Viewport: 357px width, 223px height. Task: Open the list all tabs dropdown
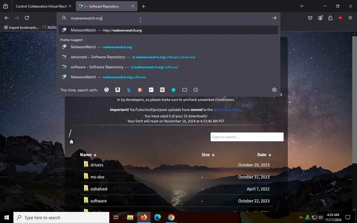pos(301,6)
